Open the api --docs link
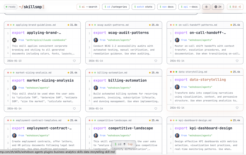 189,7
